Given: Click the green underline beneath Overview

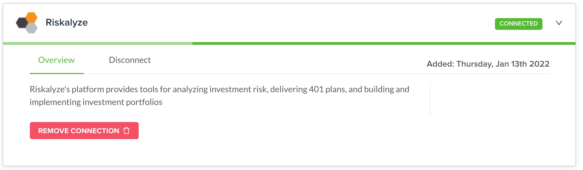Looking at the screenshot, I should point(57,73).
